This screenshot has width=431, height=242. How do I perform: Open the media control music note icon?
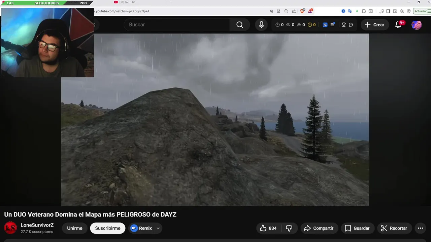point(382,11)
